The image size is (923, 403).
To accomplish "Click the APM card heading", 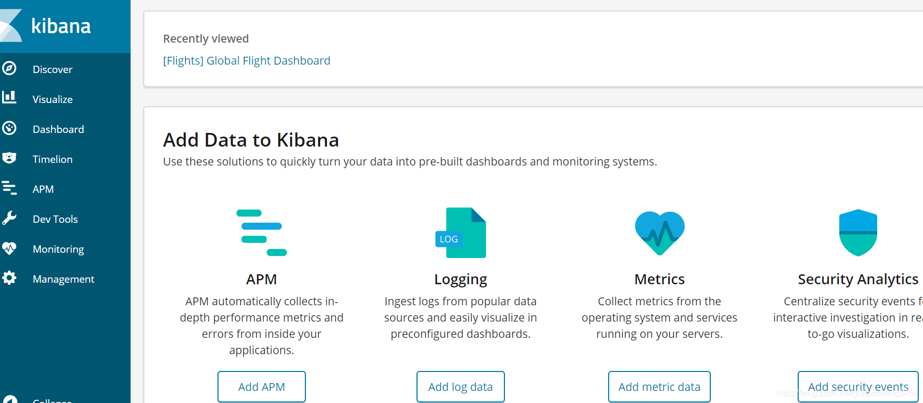I will tap(262, 279).
